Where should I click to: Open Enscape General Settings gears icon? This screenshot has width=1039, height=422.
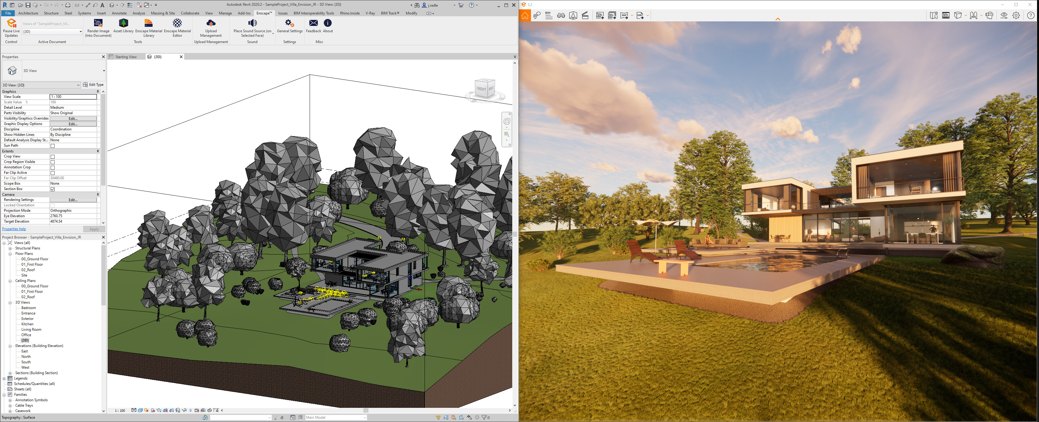tap(289, 23)
